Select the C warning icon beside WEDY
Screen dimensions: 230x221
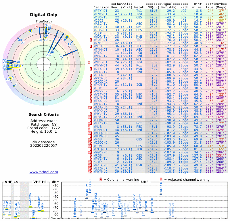point(91,88)
